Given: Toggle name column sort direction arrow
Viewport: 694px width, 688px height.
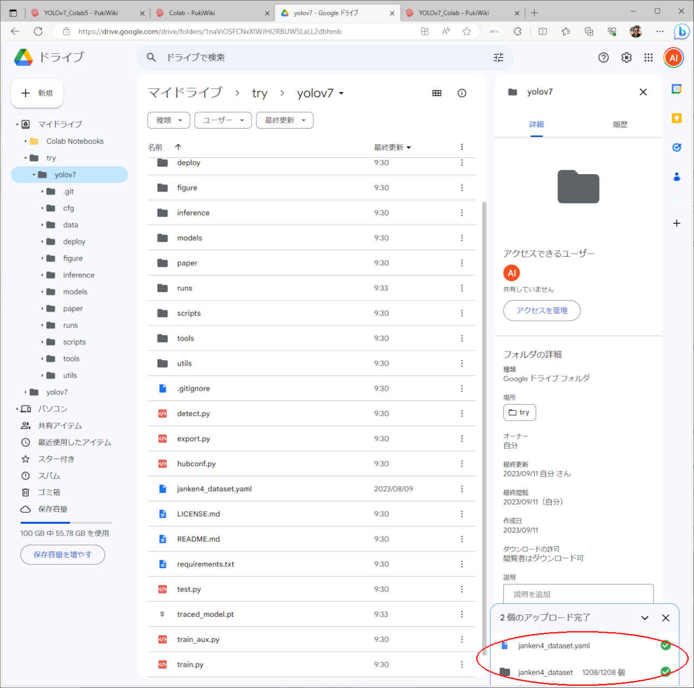Looking at the screenshot, I should [x=178, y=147].
